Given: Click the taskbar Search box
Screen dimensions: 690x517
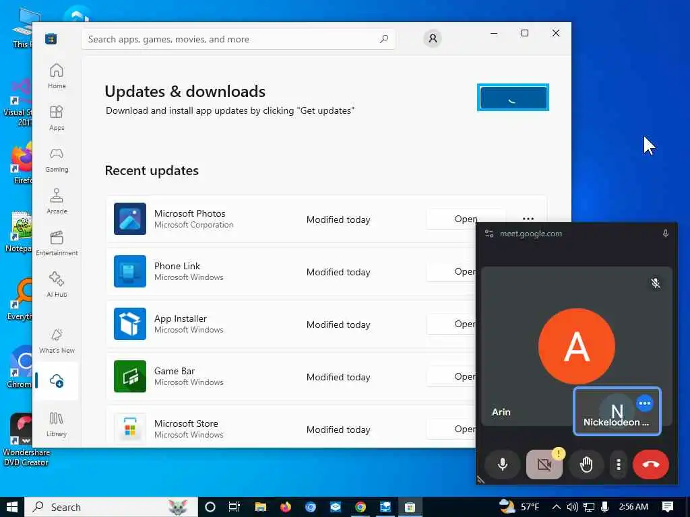Looking at the screenshot, I should click(111, 507).
